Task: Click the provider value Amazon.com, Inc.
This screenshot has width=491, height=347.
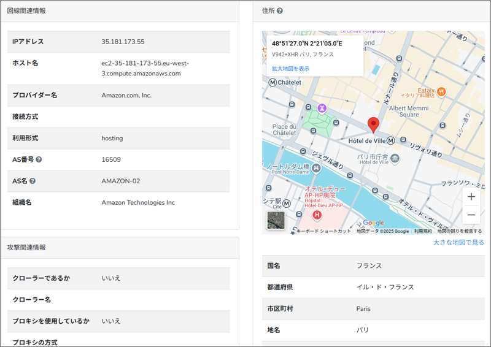Action: point(126,96)
